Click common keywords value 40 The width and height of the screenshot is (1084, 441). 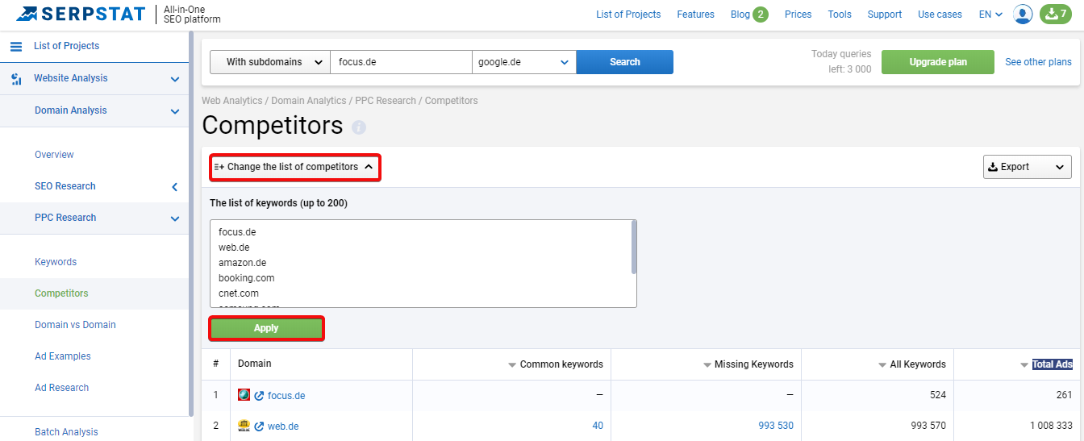598,426
